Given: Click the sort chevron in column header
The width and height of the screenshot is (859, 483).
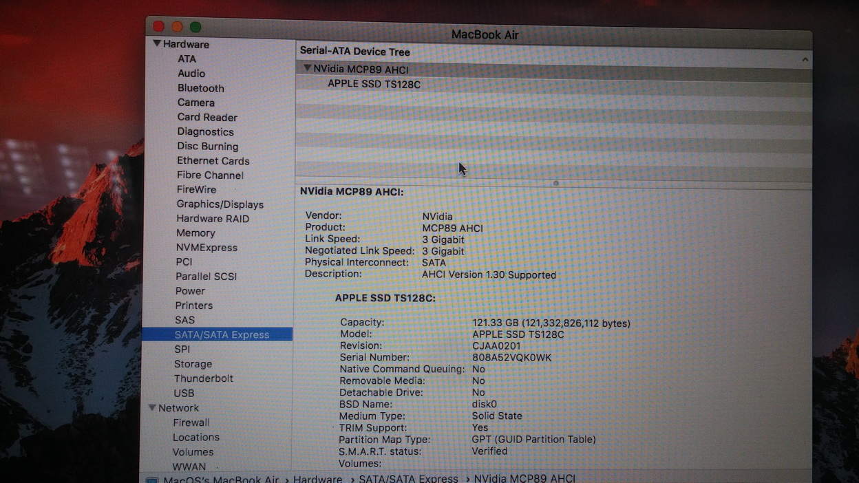Looking at the screenshot, I should tap(805, 60).
